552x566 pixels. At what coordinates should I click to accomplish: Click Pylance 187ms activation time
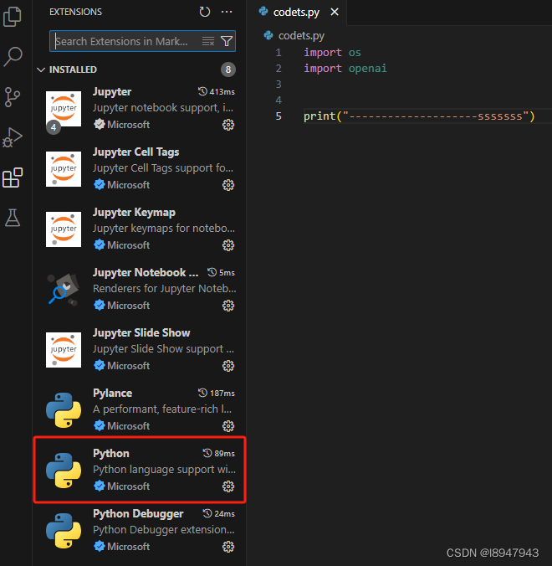click(217, 393)
